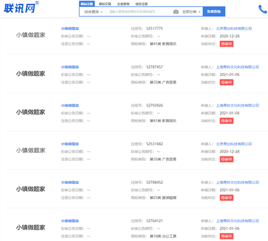The image size is (268, 241).
Task: Select the 域名注册 tab
Action: click(x=142, y=4)
